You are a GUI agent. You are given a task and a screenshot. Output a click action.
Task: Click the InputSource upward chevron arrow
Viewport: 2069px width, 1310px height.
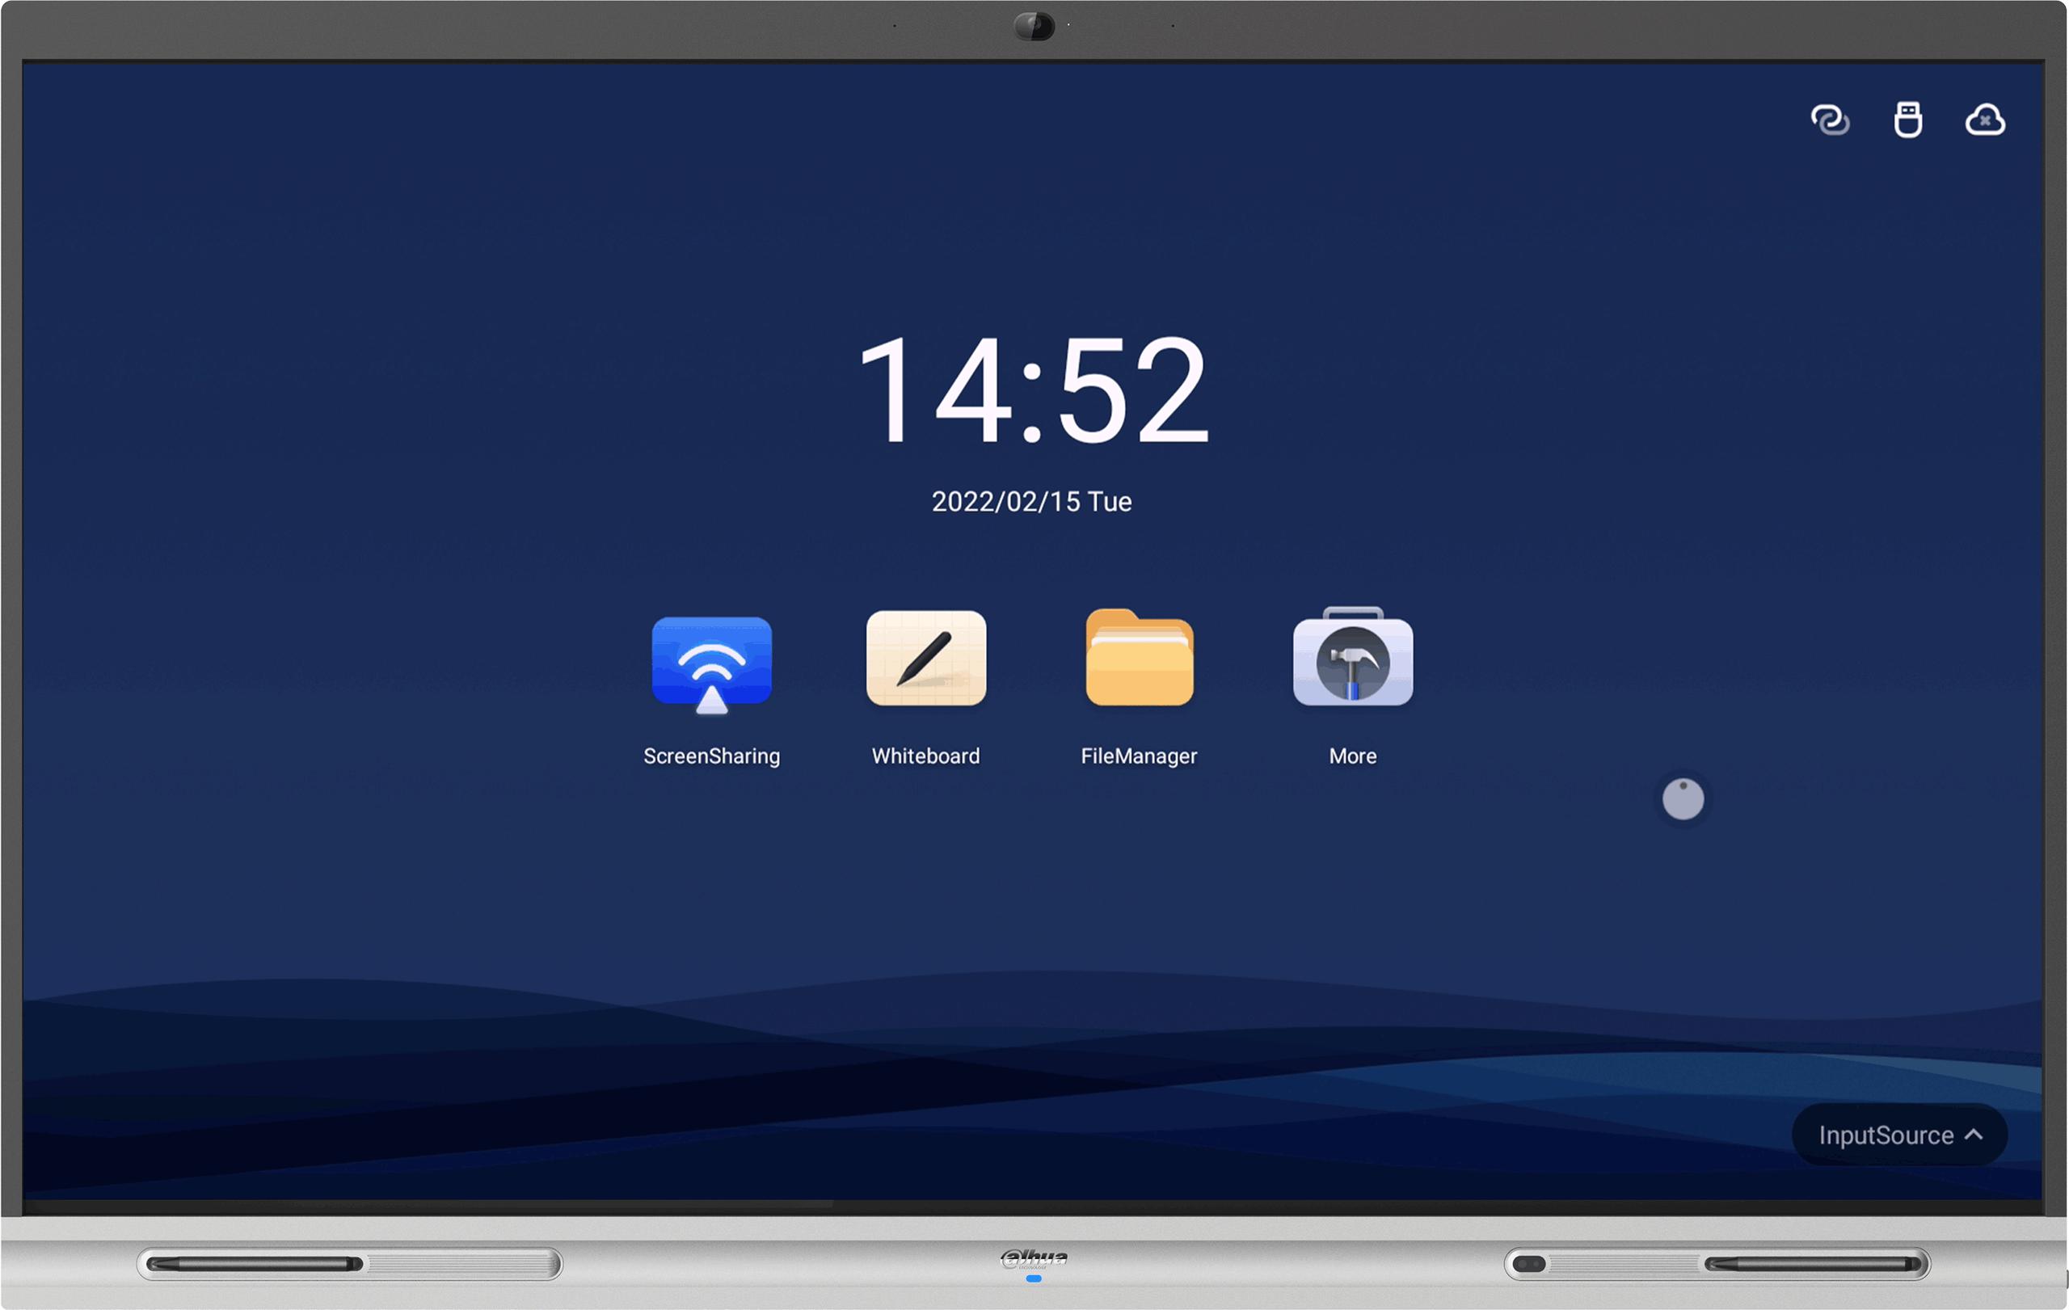pyautogui.click(x=1974, y=1134)
